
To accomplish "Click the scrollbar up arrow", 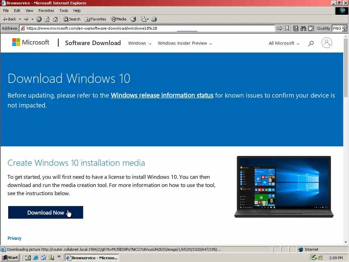I will click(346, 36).
